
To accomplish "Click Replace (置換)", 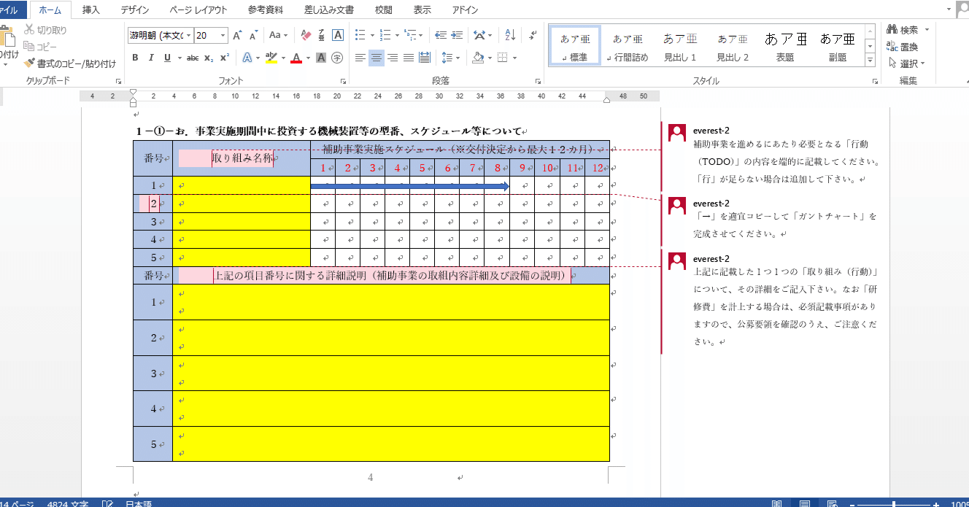I will point(902,47).
